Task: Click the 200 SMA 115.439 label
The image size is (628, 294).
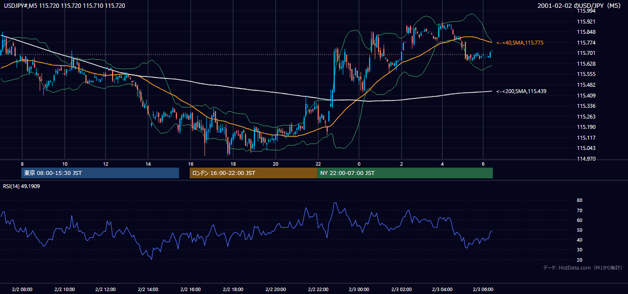Action: point(521,91)
